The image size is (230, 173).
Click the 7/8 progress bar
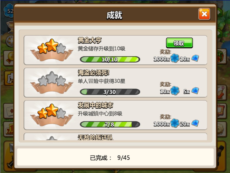110,124
